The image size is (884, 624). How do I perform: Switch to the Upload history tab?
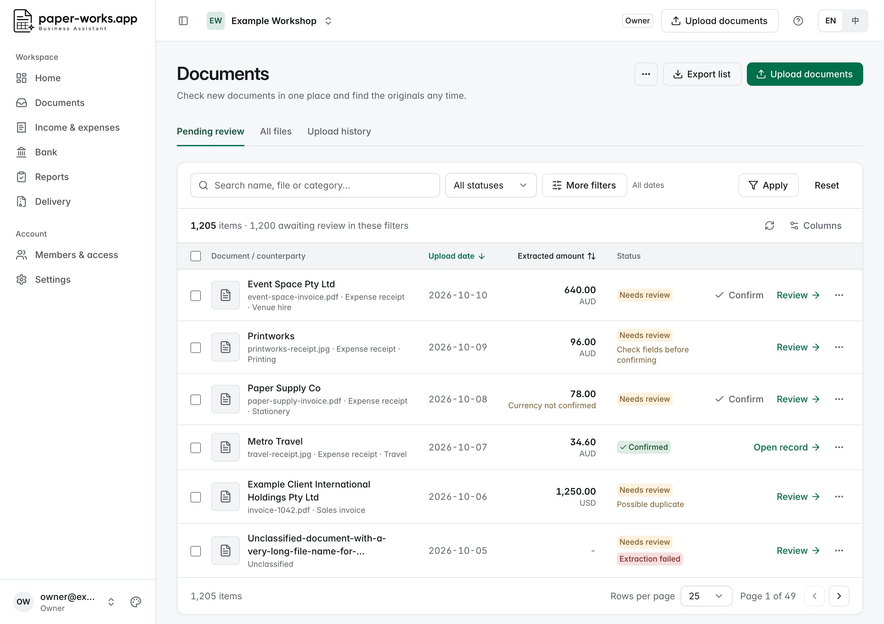coord(339,132)
